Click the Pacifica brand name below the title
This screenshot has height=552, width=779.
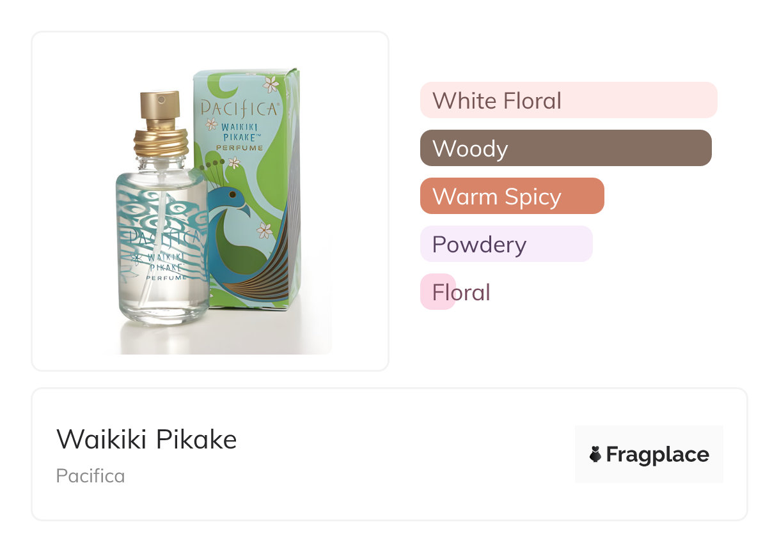point(90,476)
